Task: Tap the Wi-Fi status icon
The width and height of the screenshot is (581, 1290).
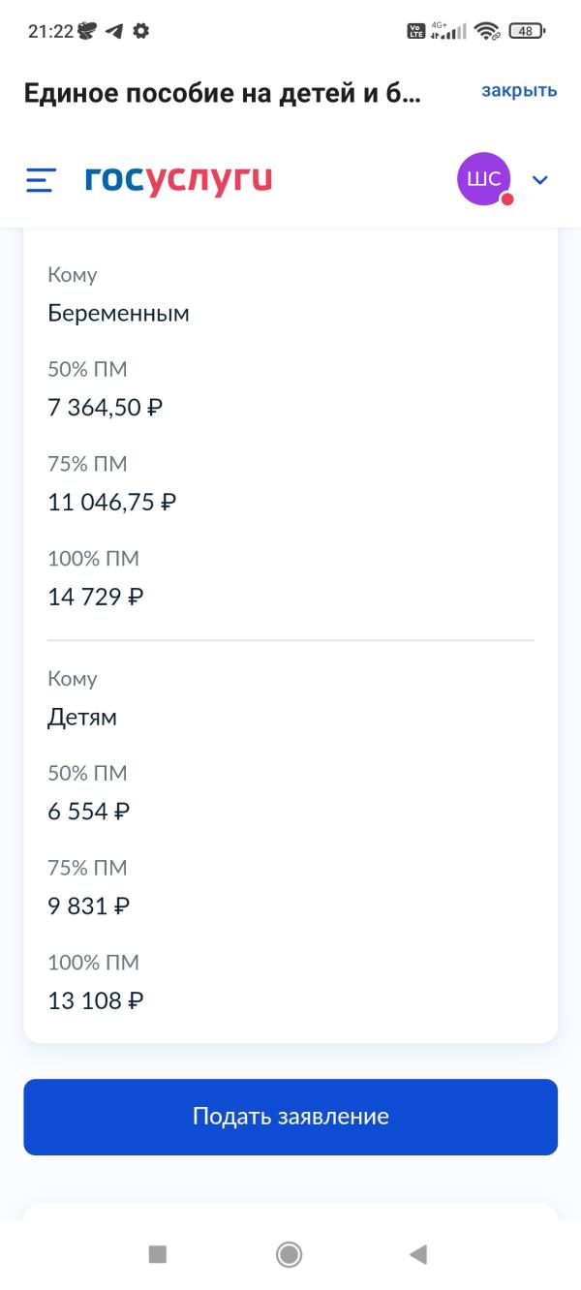Action: [486, 31]
